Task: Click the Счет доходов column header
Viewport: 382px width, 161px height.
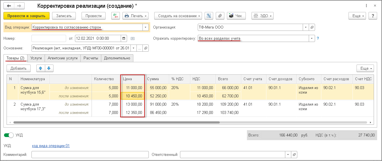Action: (x=281, y=79)
